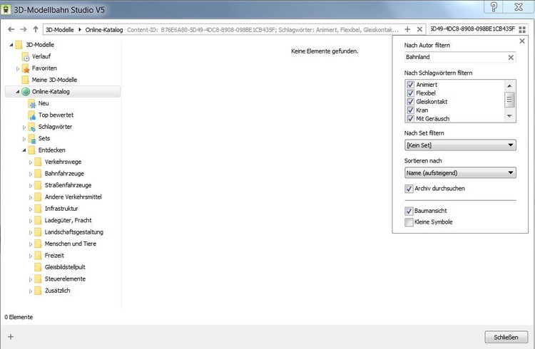Expand the Verkehrswege folder
The image size is (535, 349).
tap(31, 162)
